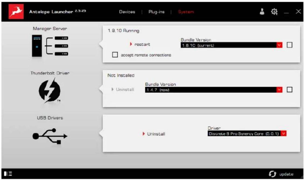
Task: Click the Antelope Launcher title text
Action: pos(51,12)
